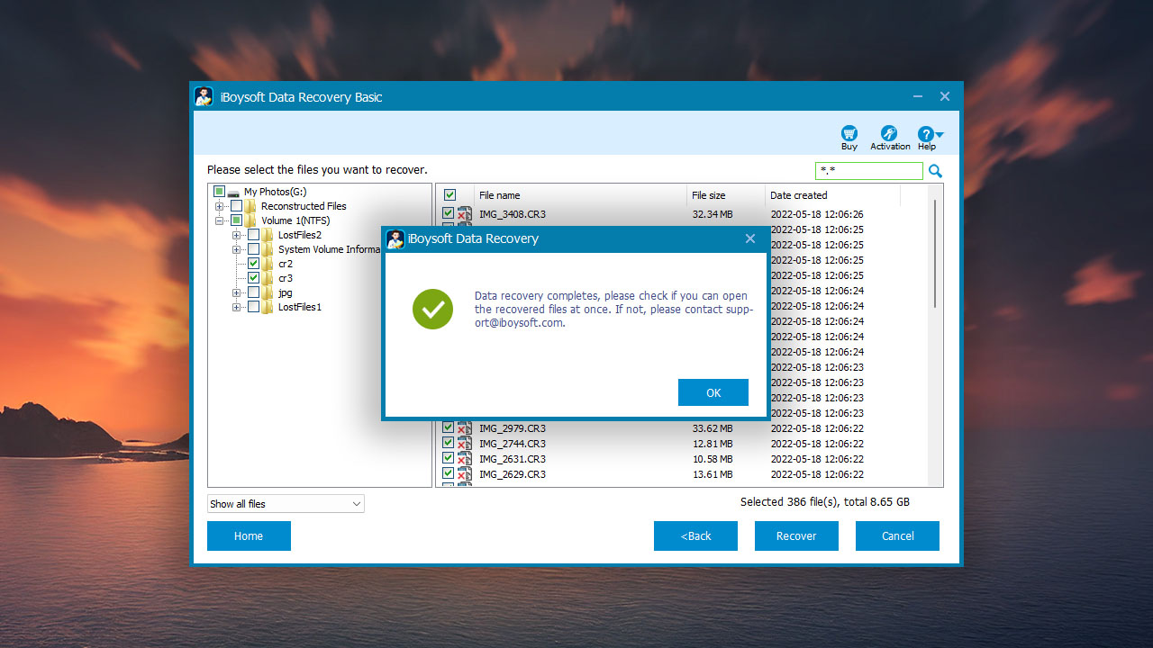Uncheck the IMG_3408.CR3 checkbox
The height and width of the screenshot is (648, 1153).
click(448, 214)
